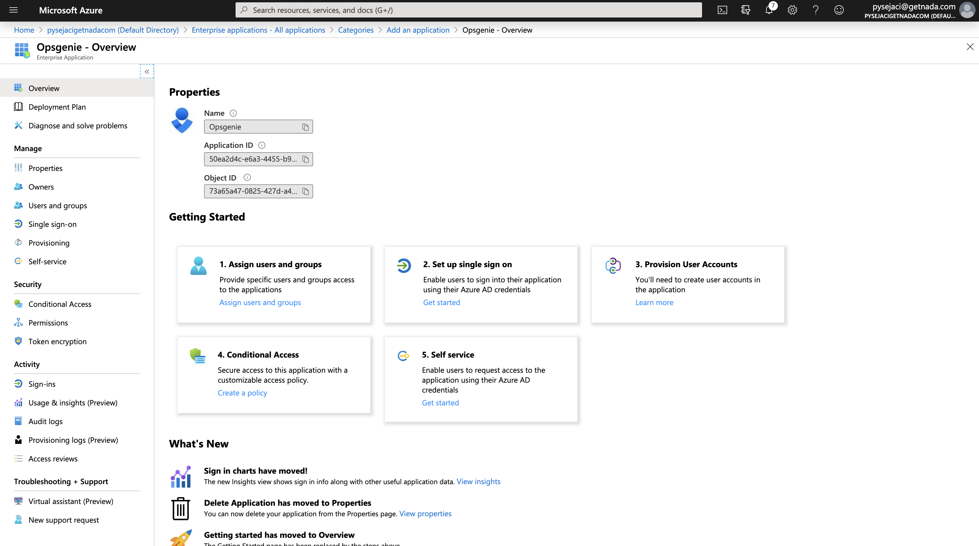Go to Users and groups

[57, 206]
